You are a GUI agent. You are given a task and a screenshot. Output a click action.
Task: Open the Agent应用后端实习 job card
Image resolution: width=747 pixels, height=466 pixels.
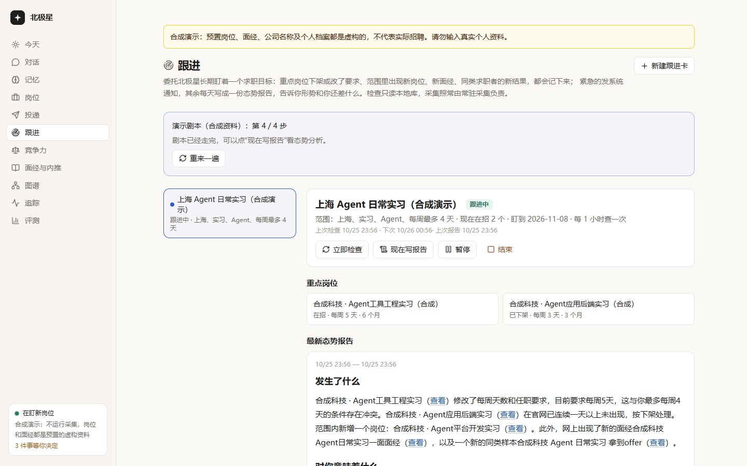598,309
